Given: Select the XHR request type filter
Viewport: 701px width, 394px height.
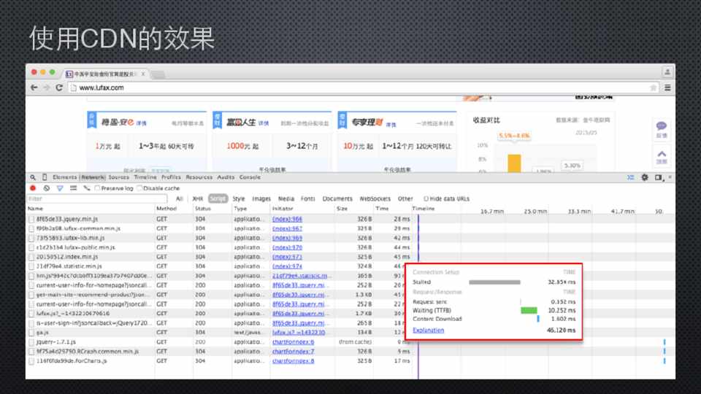Looking at the screenshot, I should click(197, 198).
